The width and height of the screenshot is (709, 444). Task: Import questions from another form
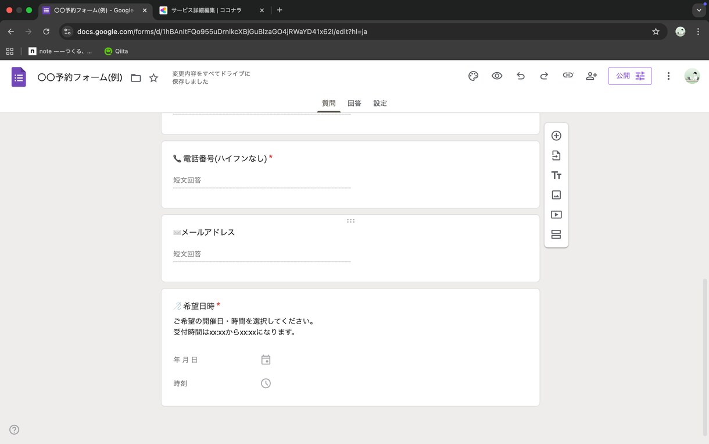[556, 155]
